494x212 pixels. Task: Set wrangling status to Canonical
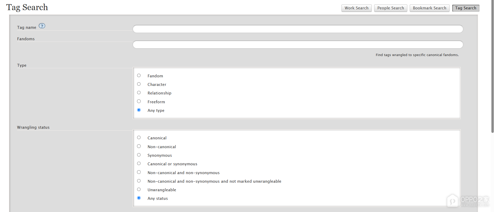click(x=139, y=138)
